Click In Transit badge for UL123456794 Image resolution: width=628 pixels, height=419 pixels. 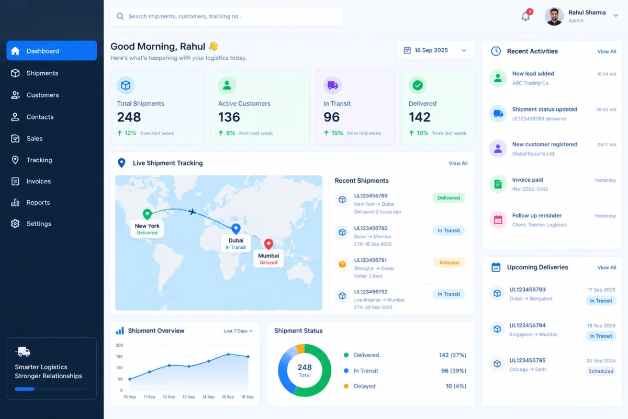[x=601, y=336]
